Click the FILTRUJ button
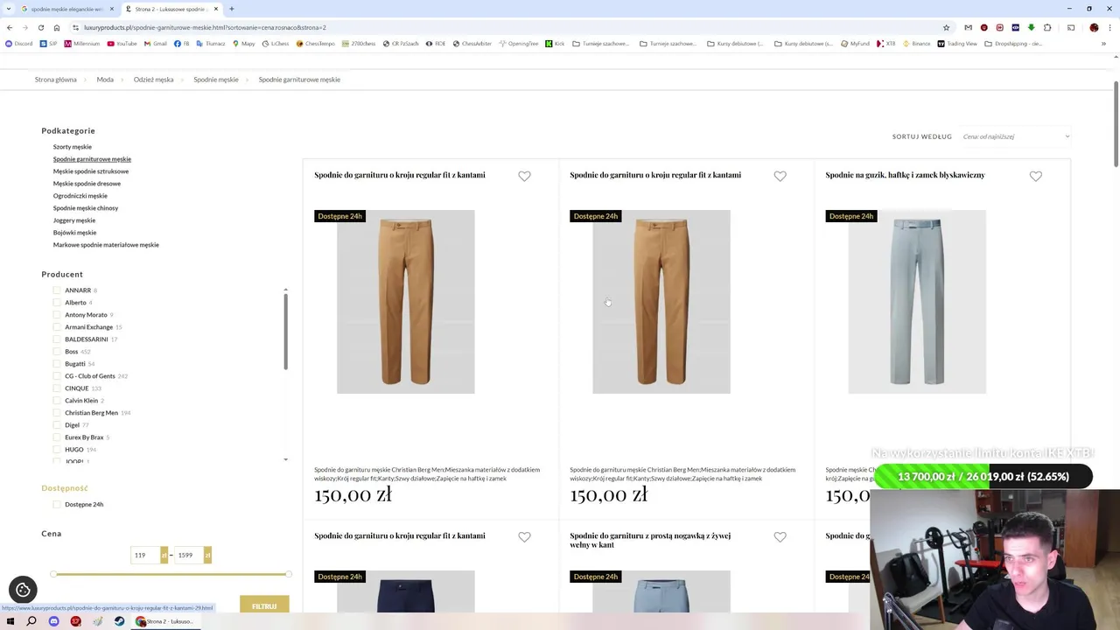 264,605
